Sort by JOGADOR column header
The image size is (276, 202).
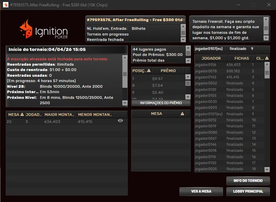click(211, 58)
